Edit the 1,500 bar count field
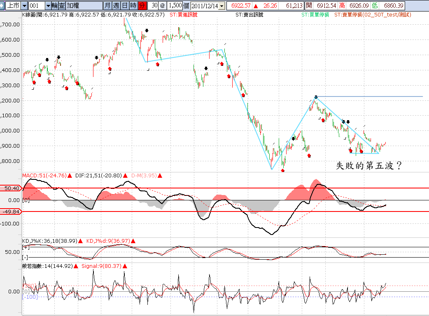 point(175,5)
